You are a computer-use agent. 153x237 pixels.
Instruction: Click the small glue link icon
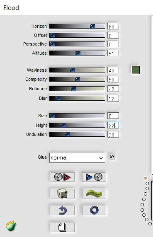(x=112, y=157)
